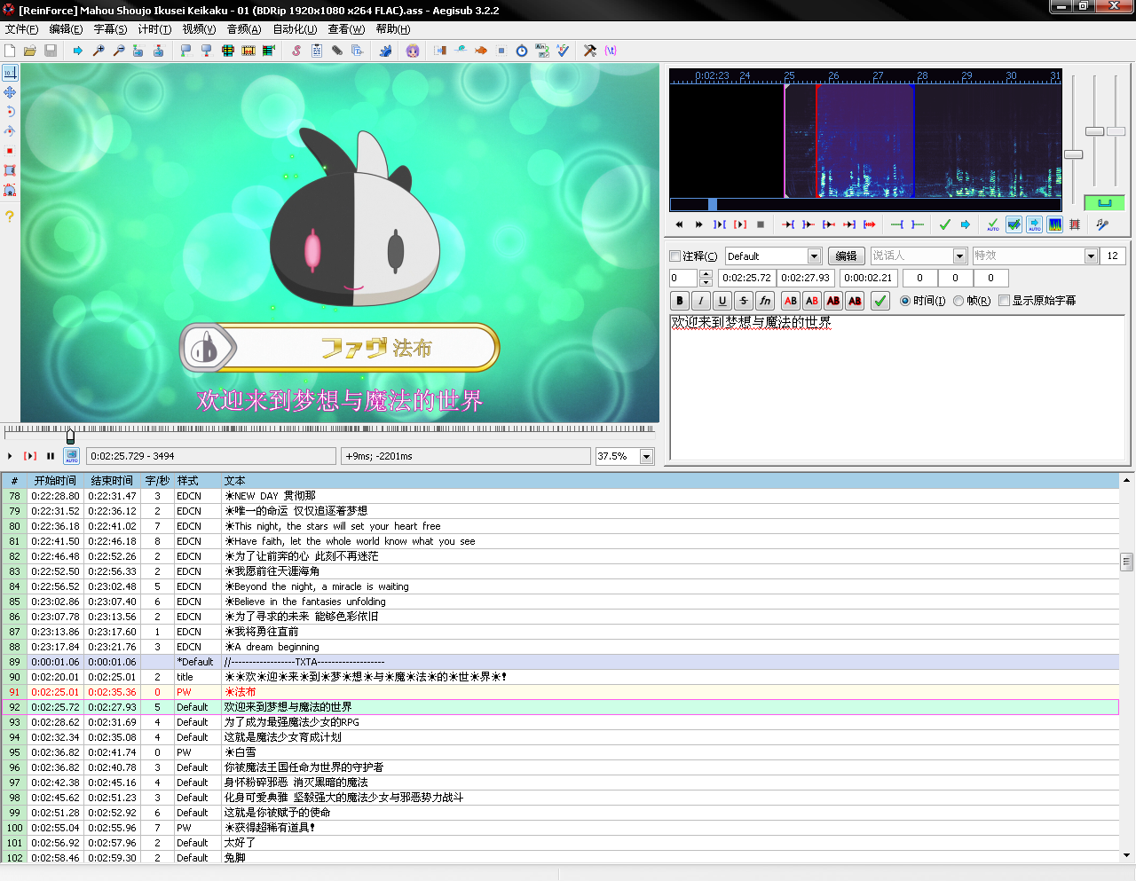Run the Spell Checker (ABC check icon)
1136x881 pixels.
click(x=563, y=51)
